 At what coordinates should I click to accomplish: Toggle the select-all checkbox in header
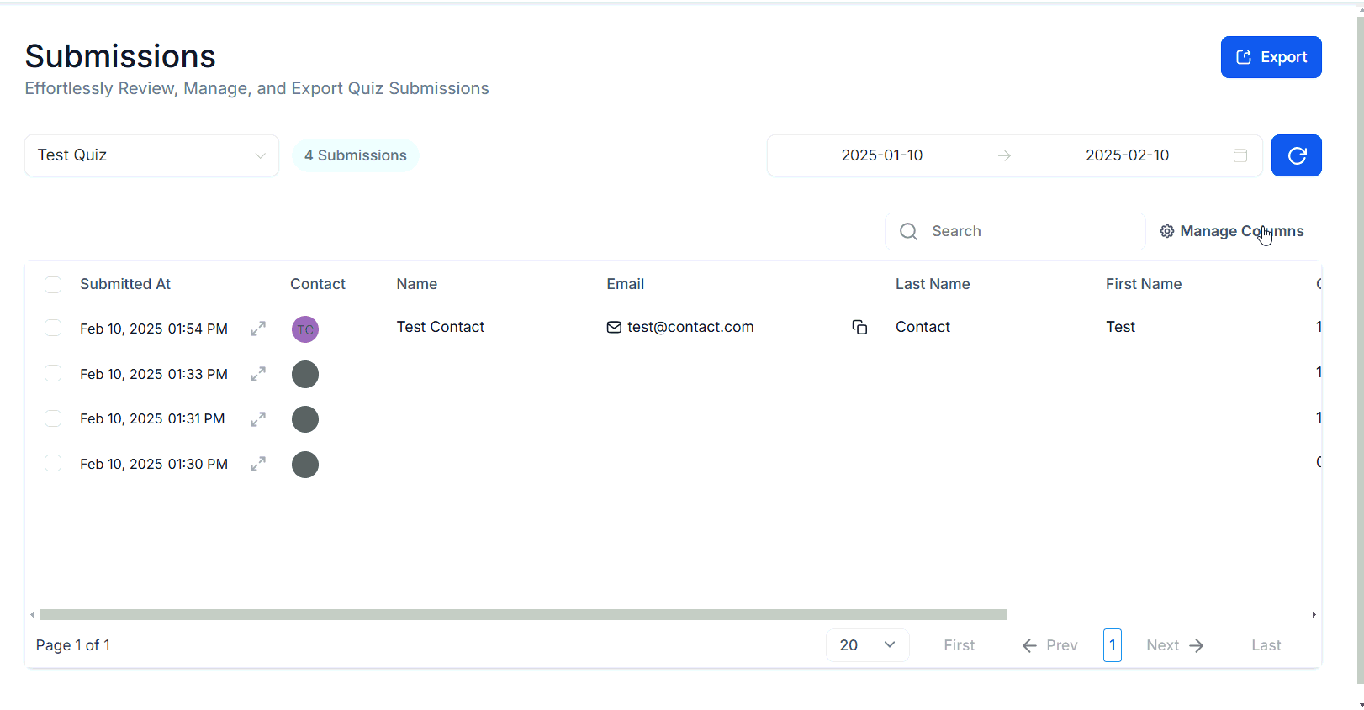[x=53, y=285]
